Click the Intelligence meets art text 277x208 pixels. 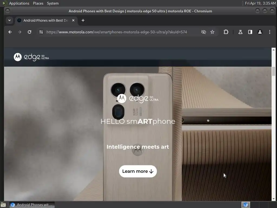pyautogui.click(x=138, y=147)
